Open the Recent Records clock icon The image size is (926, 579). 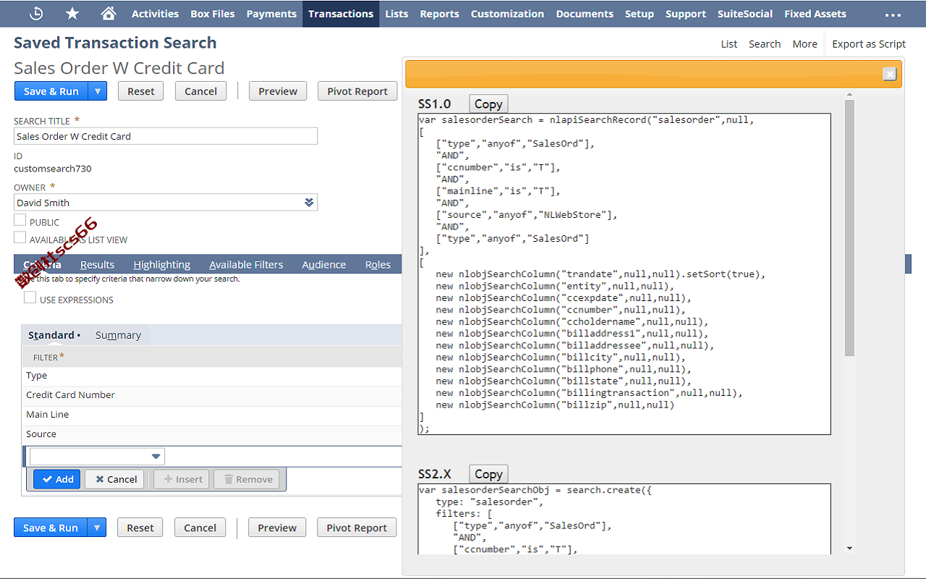36,14
